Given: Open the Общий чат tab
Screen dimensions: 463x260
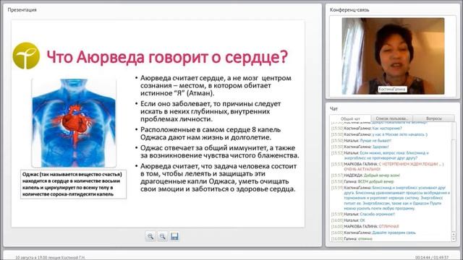Looking at the screenshot, I should click(x=350, y=118).
